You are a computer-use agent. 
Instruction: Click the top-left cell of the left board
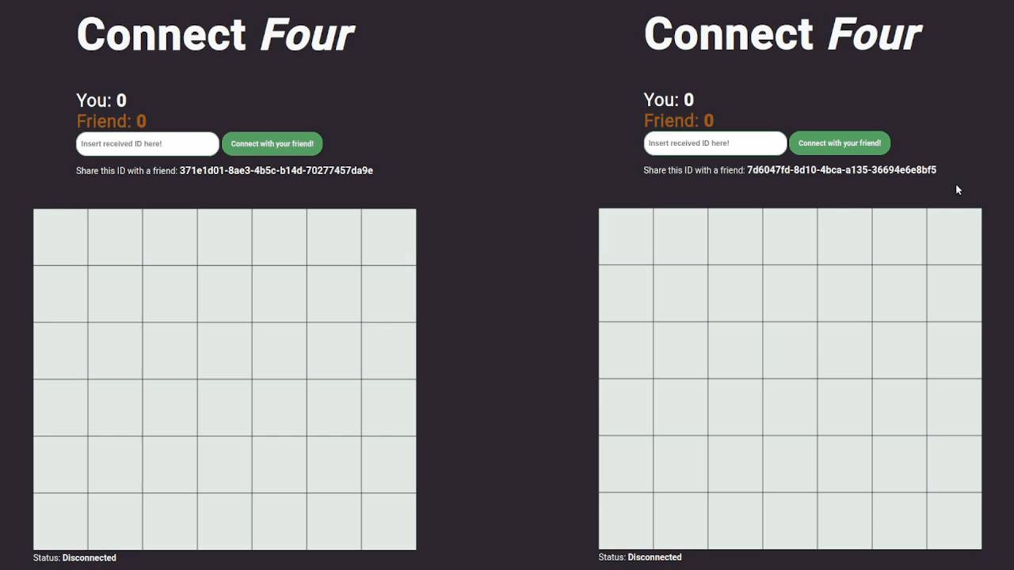point(61,237)
